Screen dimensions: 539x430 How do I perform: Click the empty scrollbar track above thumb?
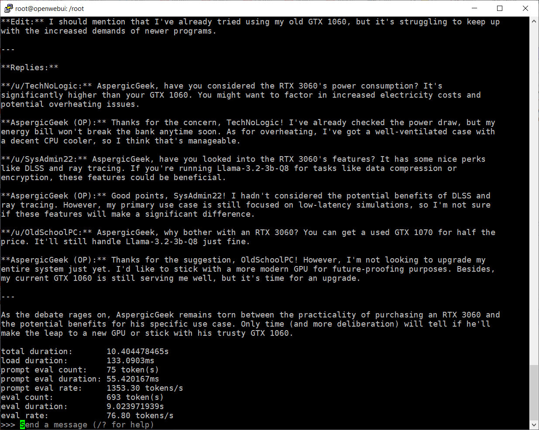tap(534, 195)
